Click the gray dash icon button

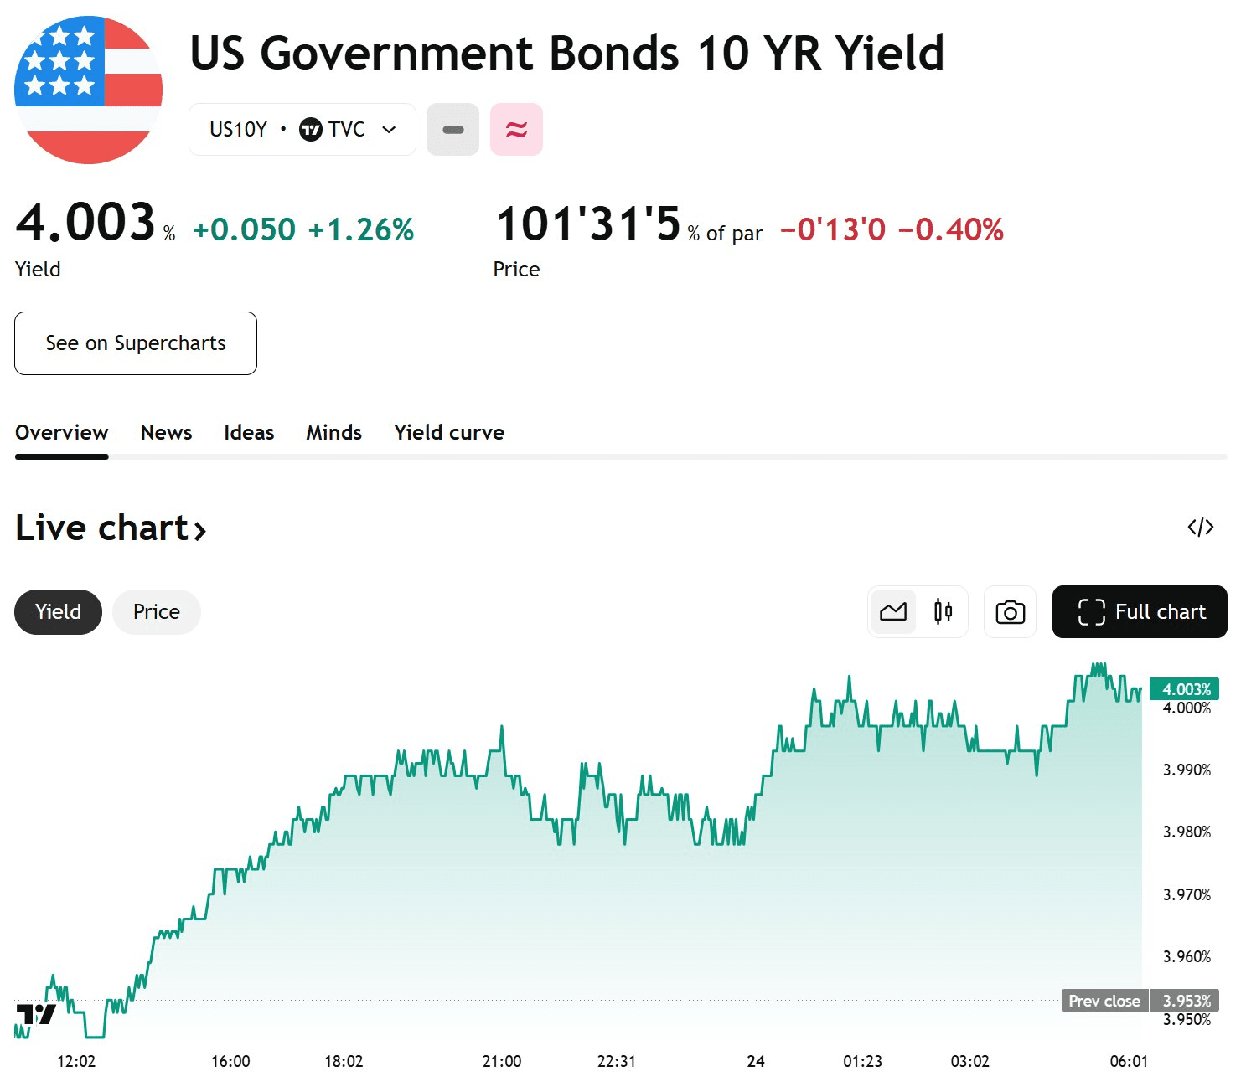click(x=452, y=130)
